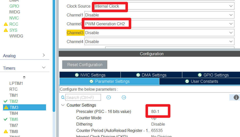240x137 pixels.
Task: Go to previous search result arrow
Action: point(109,97)
